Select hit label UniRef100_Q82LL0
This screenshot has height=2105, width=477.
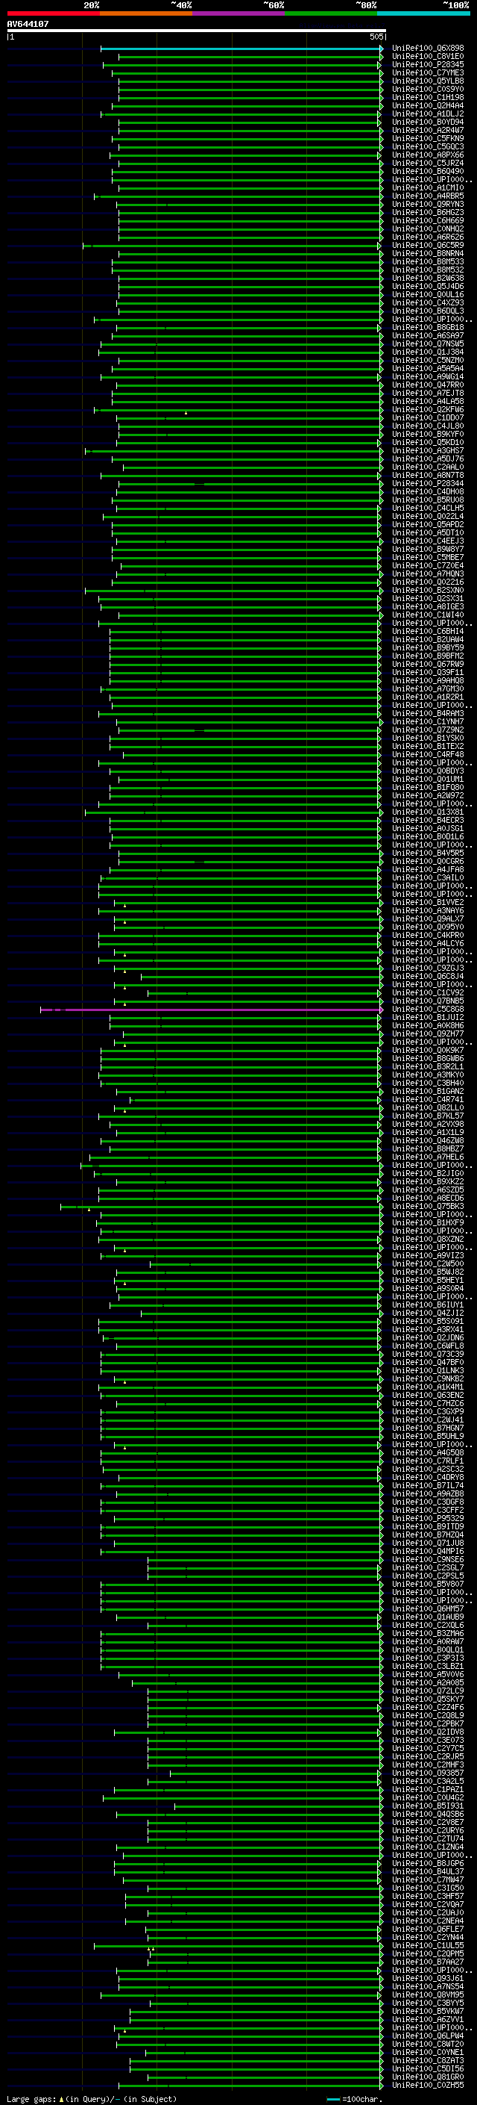point(427,1108)
